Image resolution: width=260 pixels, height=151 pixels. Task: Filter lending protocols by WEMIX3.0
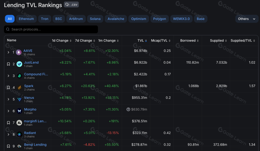pos(181,19)
